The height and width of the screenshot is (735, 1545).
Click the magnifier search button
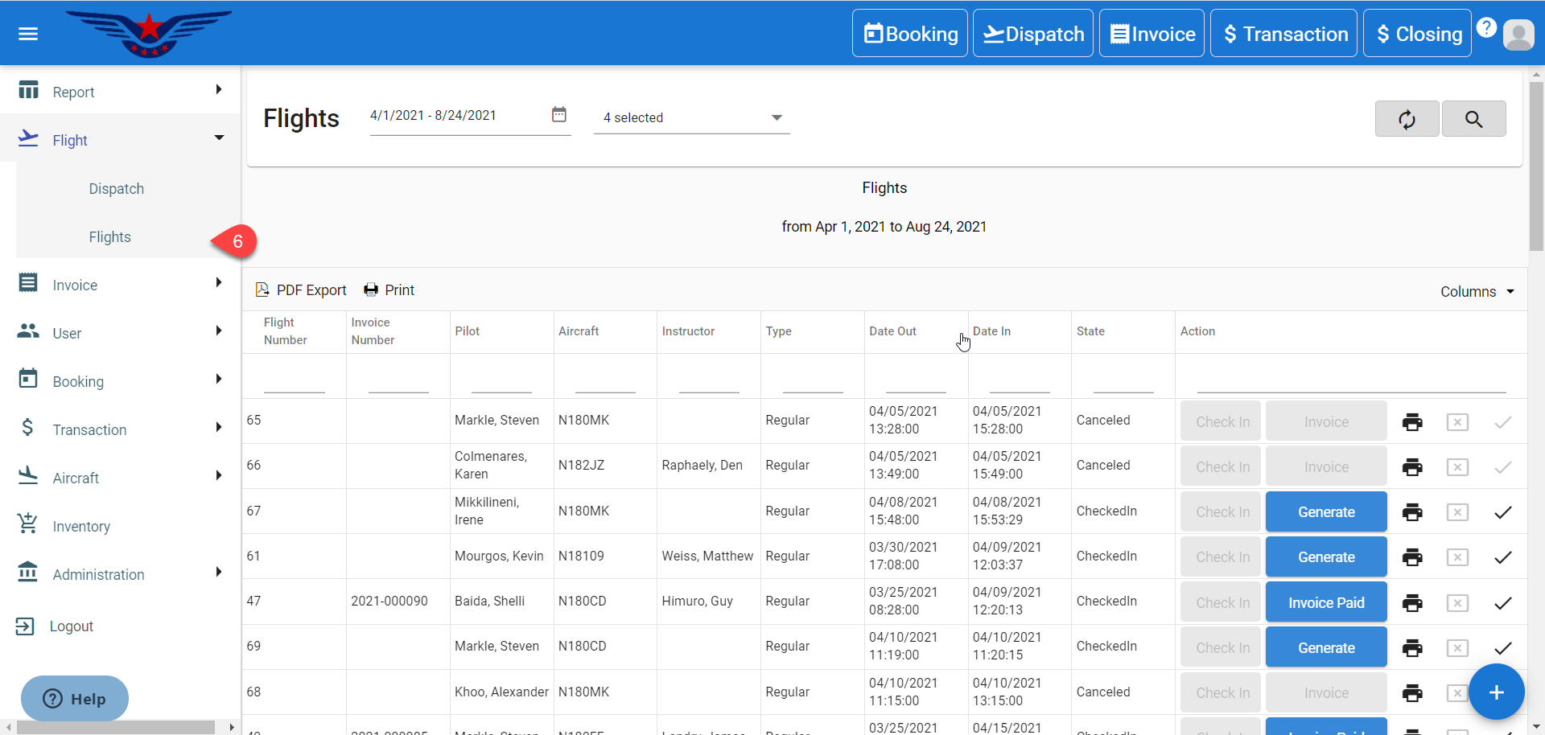point(1473,119)
